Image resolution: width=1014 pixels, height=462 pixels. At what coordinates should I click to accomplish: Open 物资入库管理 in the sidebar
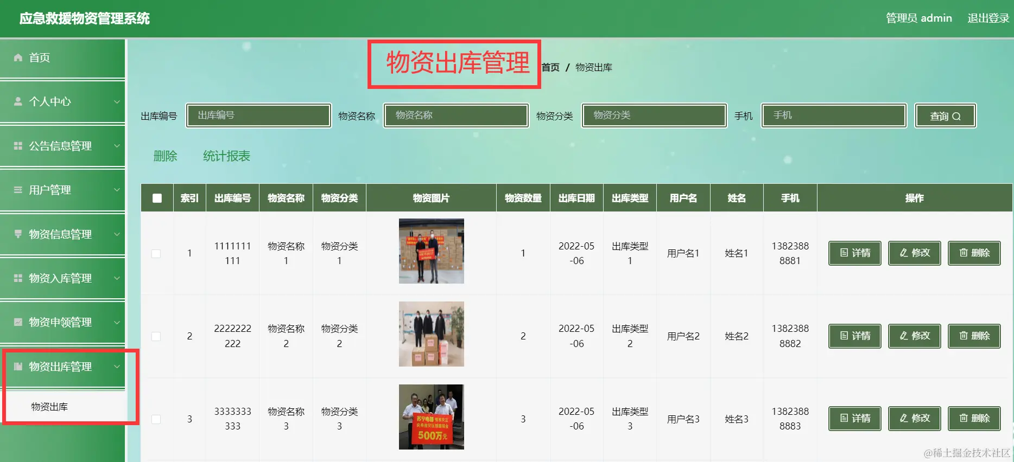tap(62, 278)
